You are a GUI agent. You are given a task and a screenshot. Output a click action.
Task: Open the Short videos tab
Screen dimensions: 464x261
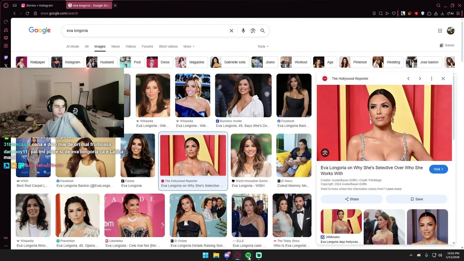[x=168, y=46]
